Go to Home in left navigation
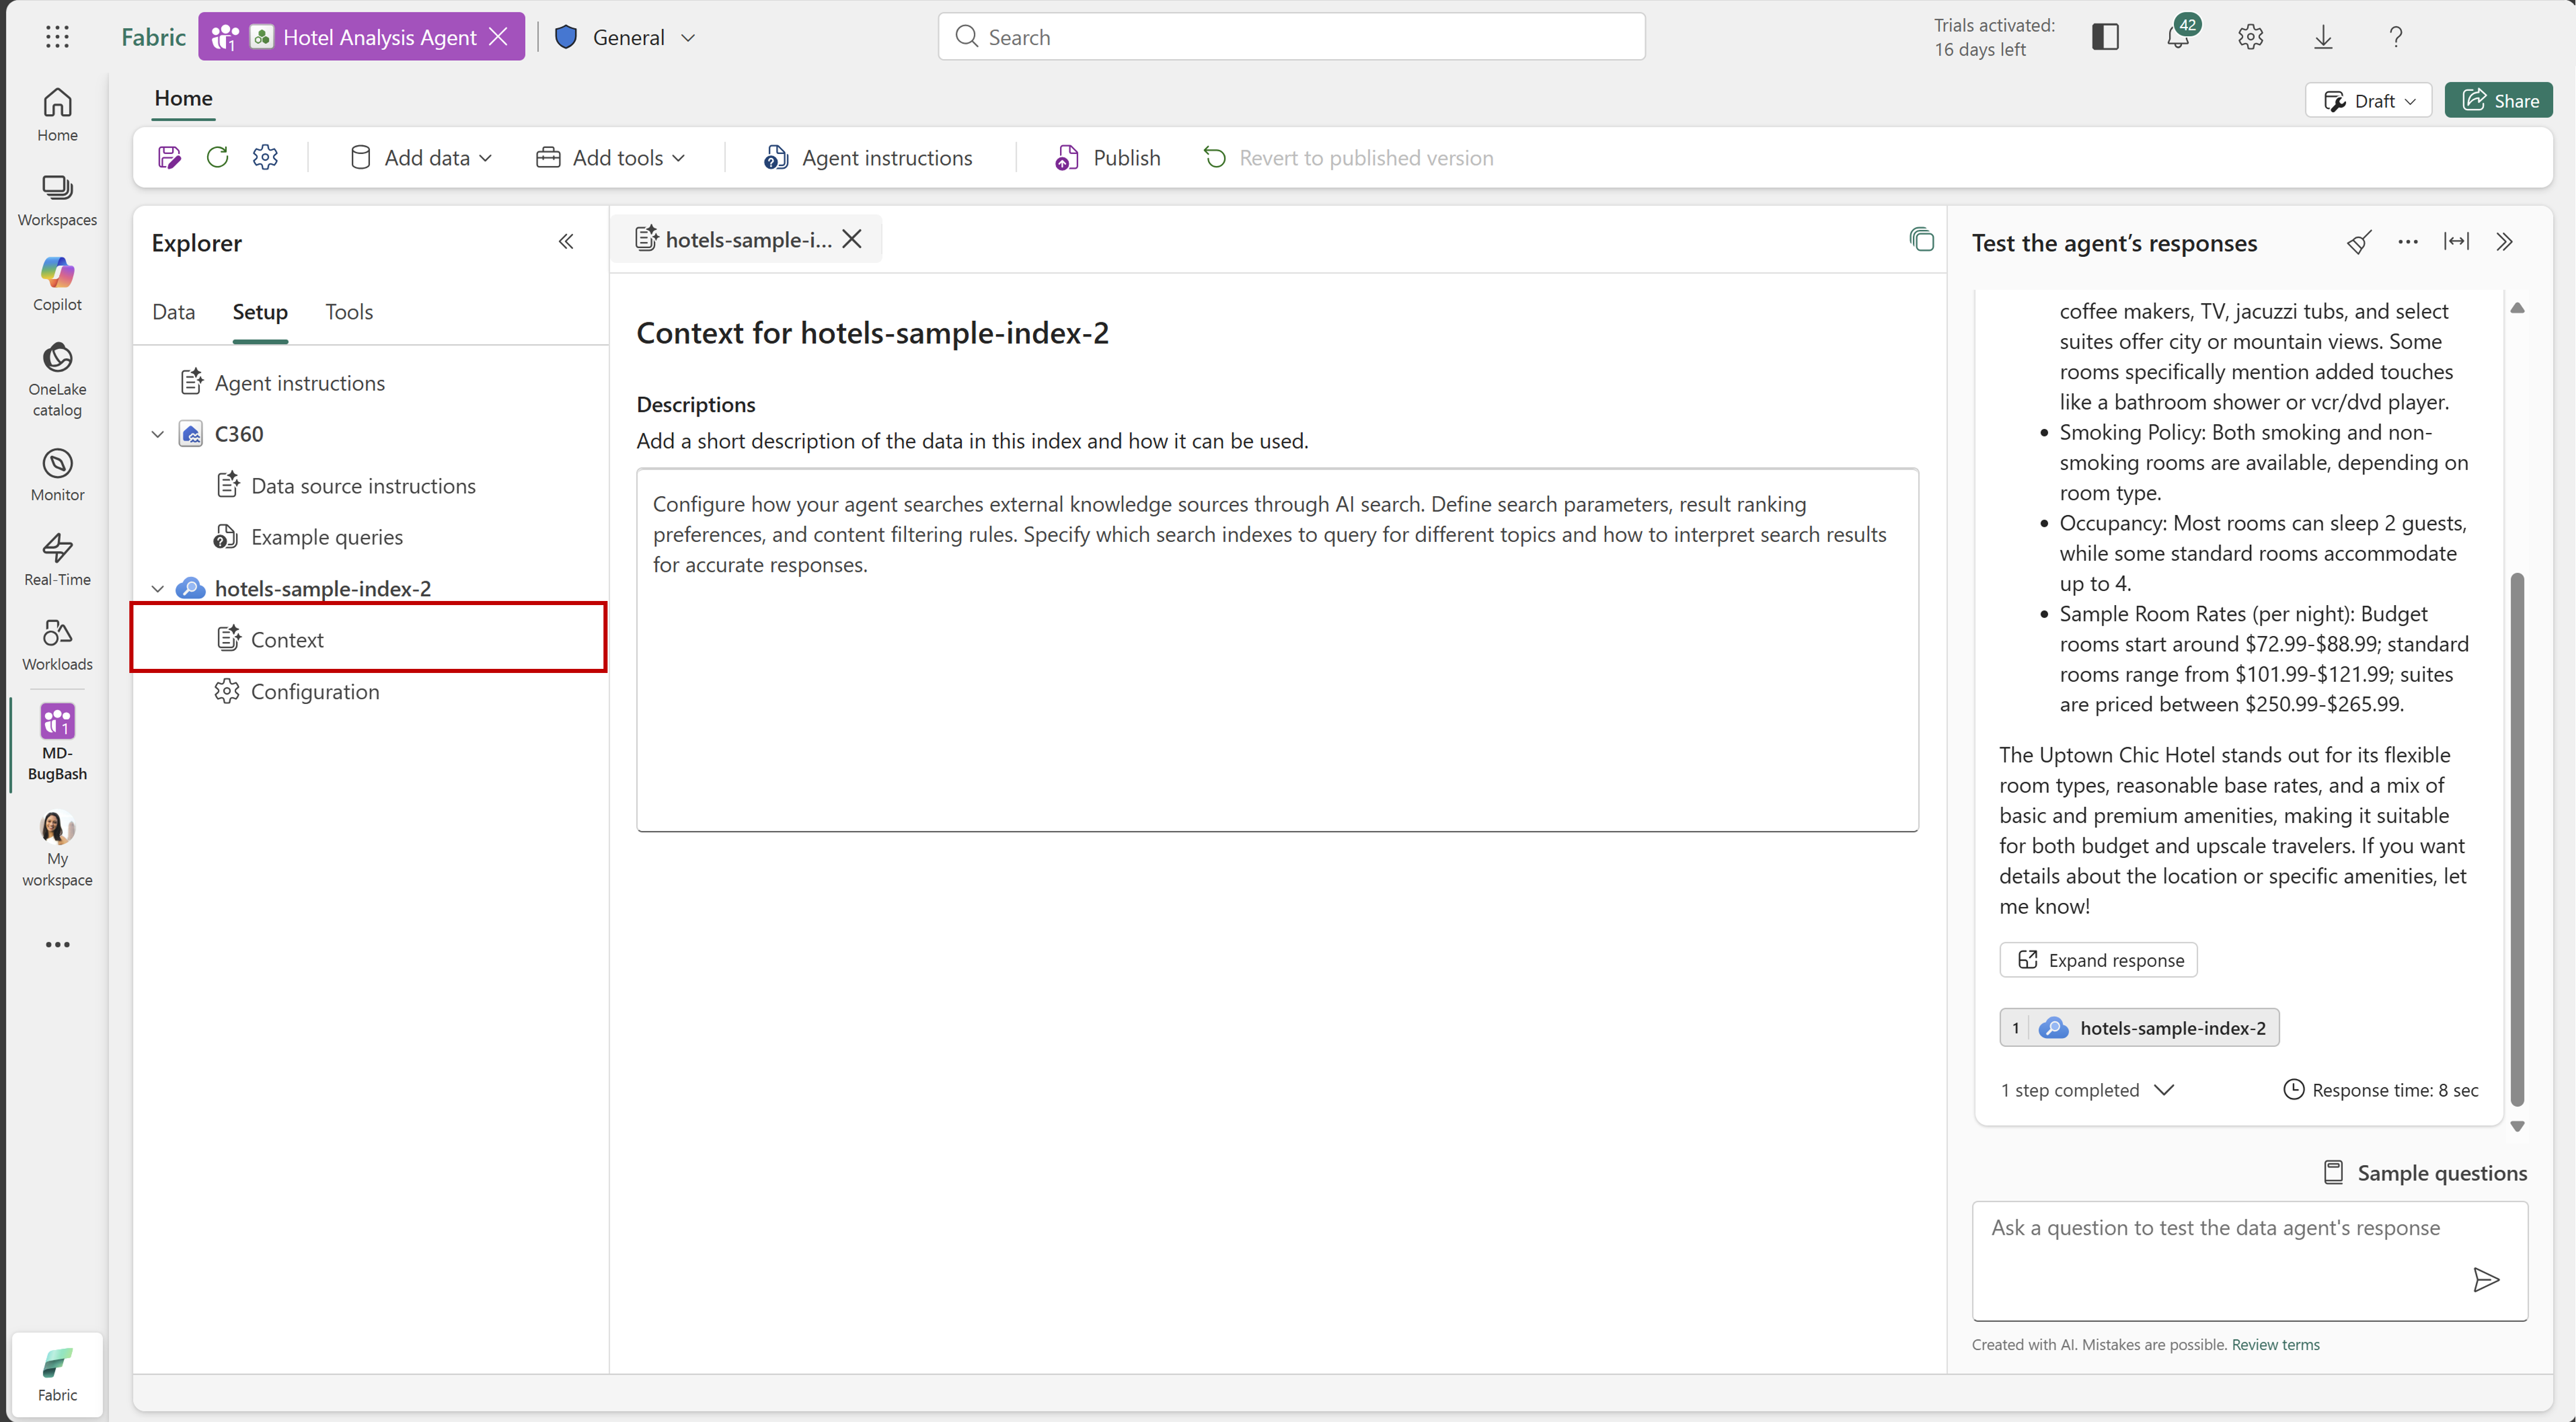Image resolution: width=2576 pixels, height=1422 pixels. point(57,114)
